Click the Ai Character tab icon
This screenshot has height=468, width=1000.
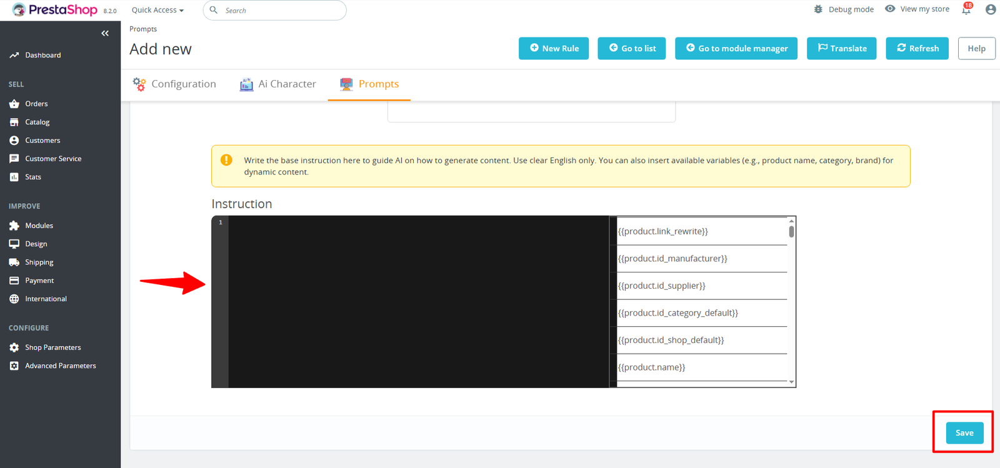(x=246, y=84)
